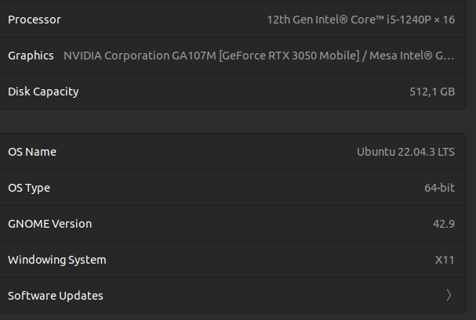Click the Disk Capacity label

[43, 92]
